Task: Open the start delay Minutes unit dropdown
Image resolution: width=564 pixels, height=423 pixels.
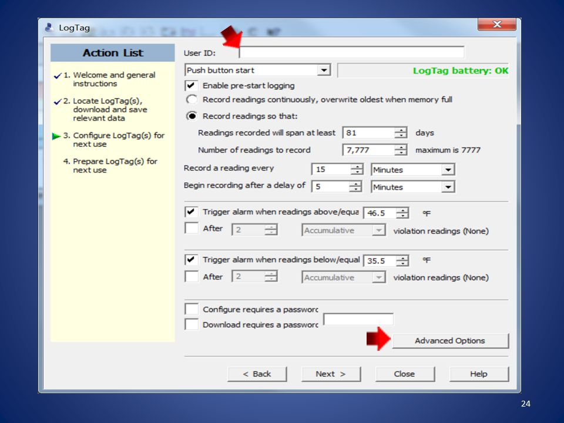Action: (x=448, y=187)
